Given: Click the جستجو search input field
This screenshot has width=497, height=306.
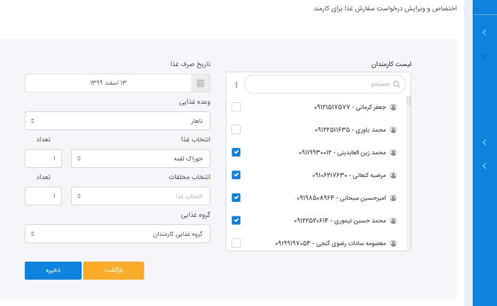Looking at the screenshot, I should coord(320,84).
